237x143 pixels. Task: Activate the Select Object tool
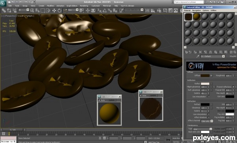coord(32,10)
